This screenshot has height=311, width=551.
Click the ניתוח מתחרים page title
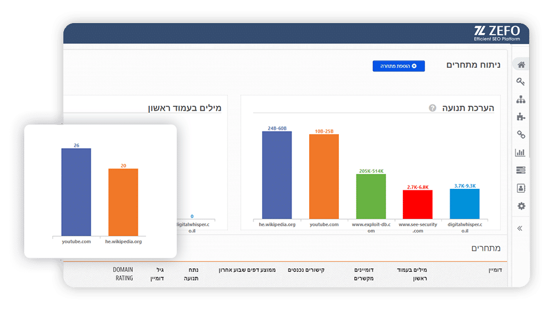[x=473, y=65]
